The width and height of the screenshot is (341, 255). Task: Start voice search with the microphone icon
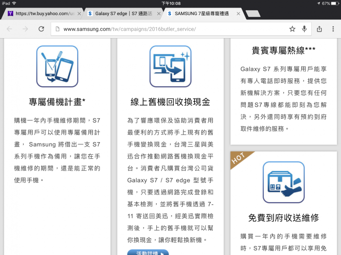tap(305, 29)
